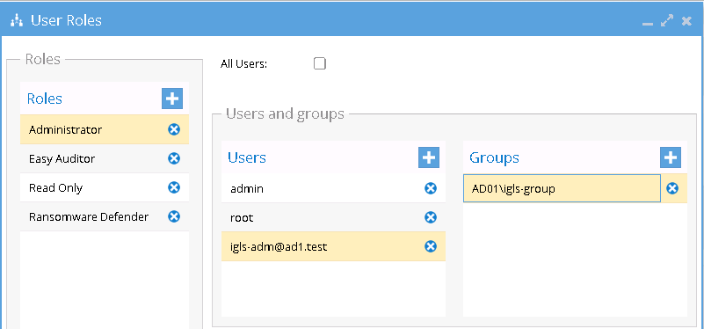This screenshot has height=329, width=704.
Task: Select the Read Only role
Action: coord(105,187)
